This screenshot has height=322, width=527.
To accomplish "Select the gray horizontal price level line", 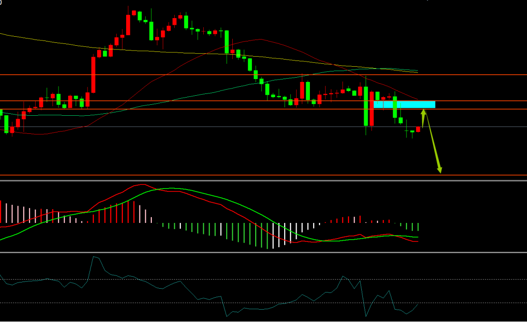I will point(264,127).
